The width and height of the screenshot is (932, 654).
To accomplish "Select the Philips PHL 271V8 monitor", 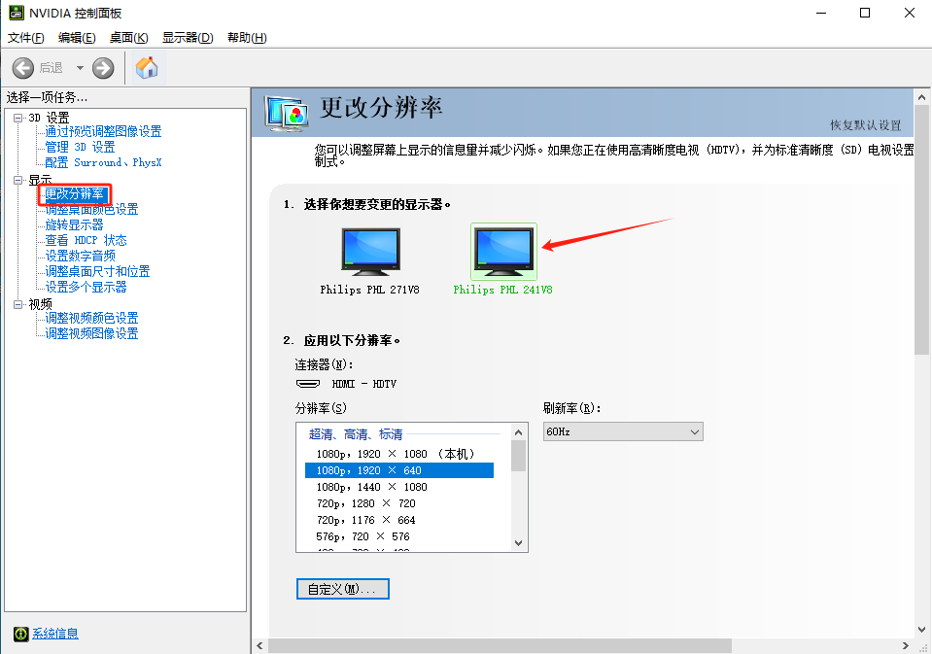I will pyautogui.click(x=370, y=260).
